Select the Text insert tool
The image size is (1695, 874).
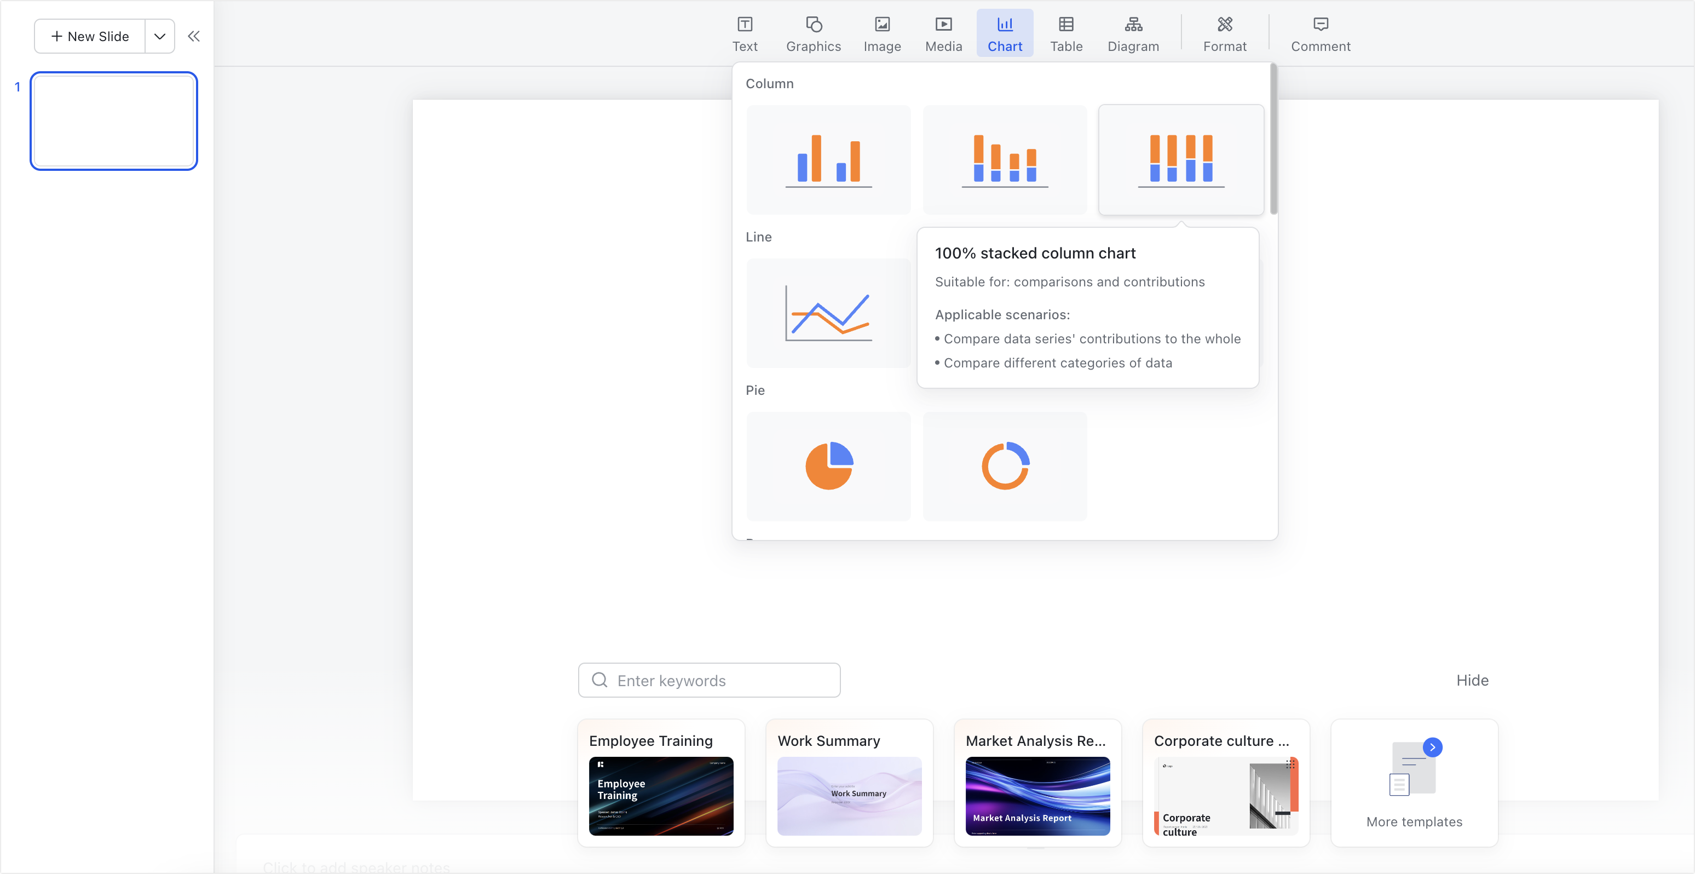coord(744,33)
